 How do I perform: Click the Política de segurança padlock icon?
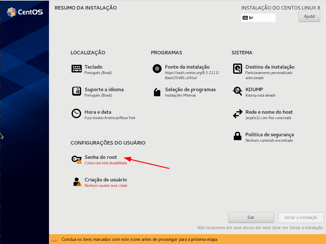click(x=238, y=136)
